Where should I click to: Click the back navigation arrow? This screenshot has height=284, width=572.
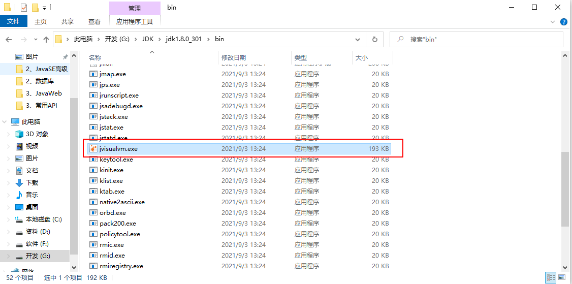coord(9,39)
